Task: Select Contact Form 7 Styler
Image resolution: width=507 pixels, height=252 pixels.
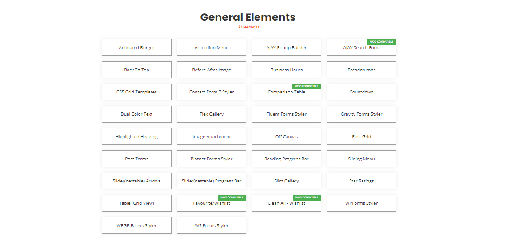Action: point(212,92)
